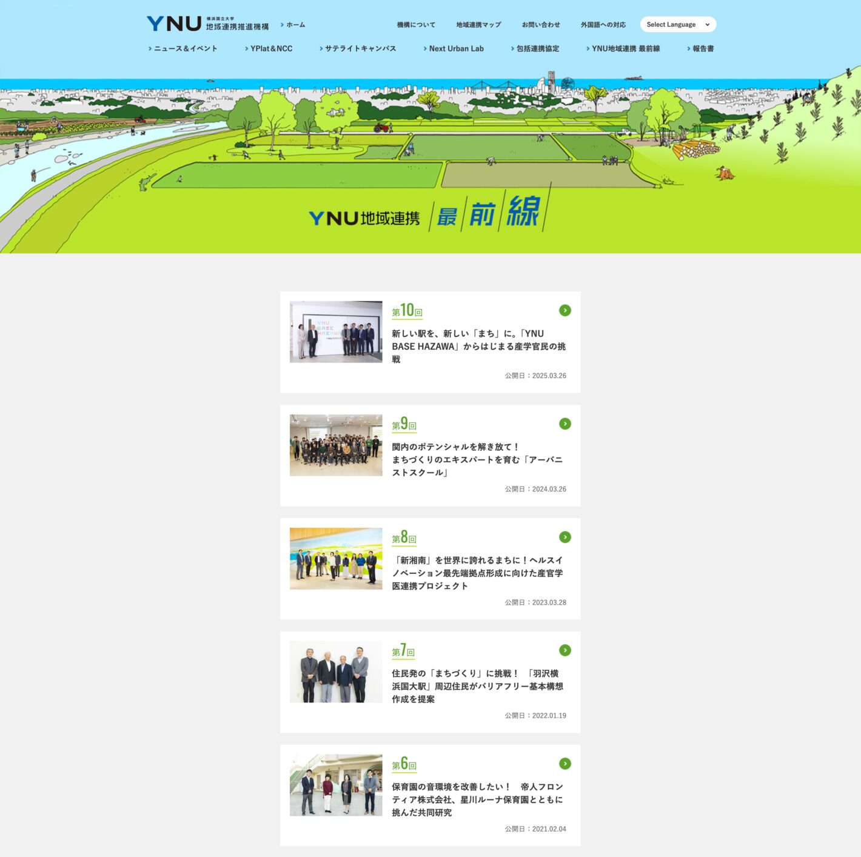
Task: Click green arrow icon on 第10回 card
Action: click(565, 310)
